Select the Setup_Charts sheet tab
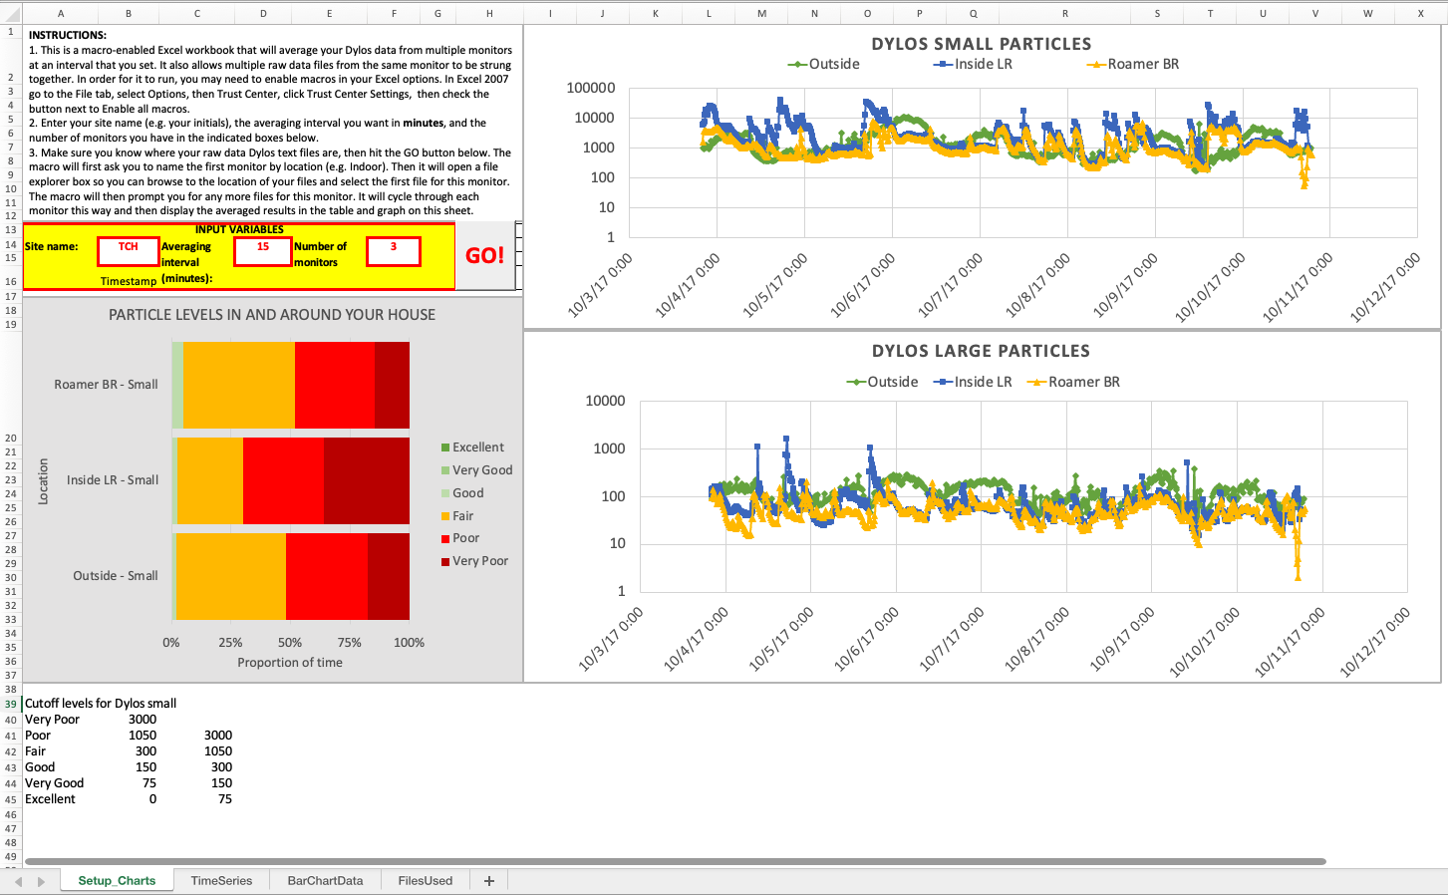 [117, 881]
